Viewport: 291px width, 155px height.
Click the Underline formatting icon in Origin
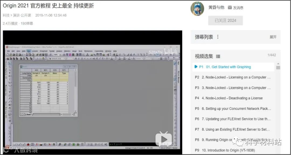click(82, 59)
